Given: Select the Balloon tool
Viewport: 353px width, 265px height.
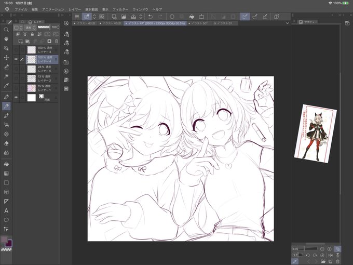Looking at the screenshot, I should point(6,220).
